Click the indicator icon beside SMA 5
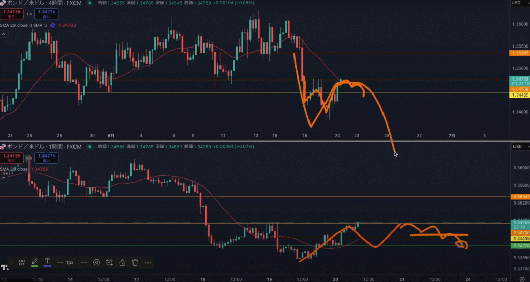 pos(53,25)
